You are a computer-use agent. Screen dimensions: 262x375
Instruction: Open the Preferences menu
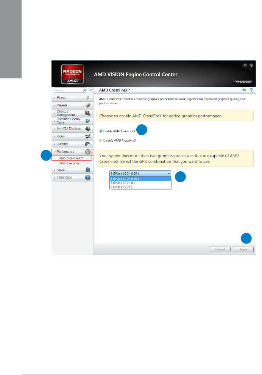tap(243, 82)
